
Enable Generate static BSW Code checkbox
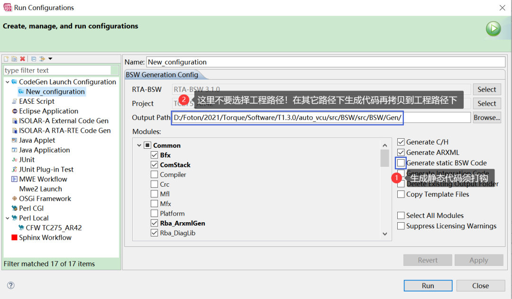click(x=401, y=163)
